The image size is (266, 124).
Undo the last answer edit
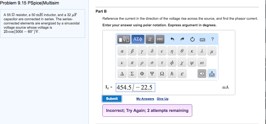[x=173, y=39]
